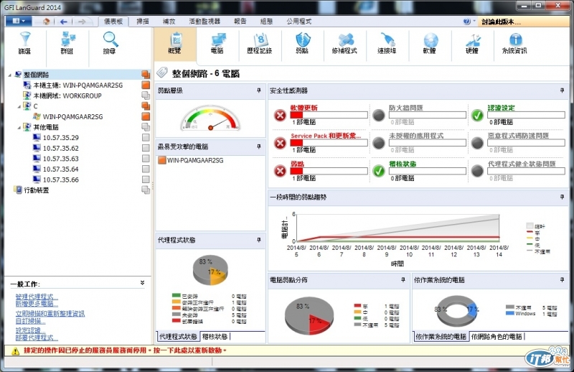574x372 pixels.
Task: Click the home icon in toolbar
Action: (46, 22)
